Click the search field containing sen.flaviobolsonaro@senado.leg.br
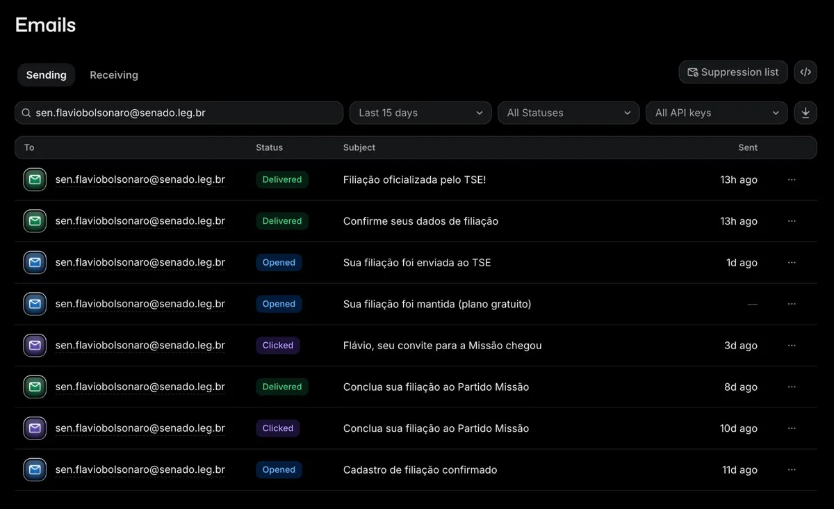 click(179, 113)
